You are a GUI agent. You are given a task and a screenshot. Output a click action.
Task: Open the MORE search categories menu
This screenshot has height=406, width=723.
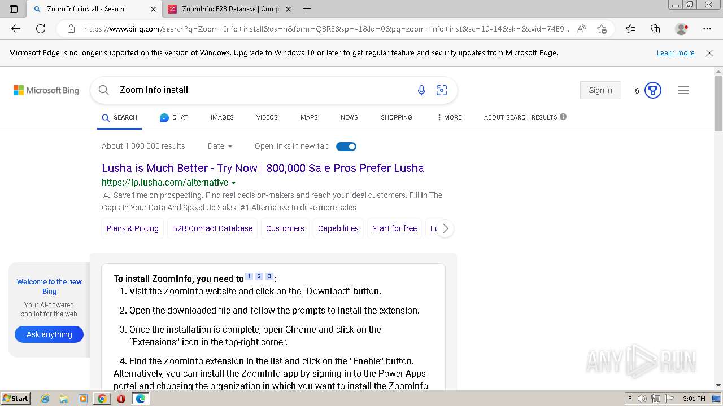[449, 117]
